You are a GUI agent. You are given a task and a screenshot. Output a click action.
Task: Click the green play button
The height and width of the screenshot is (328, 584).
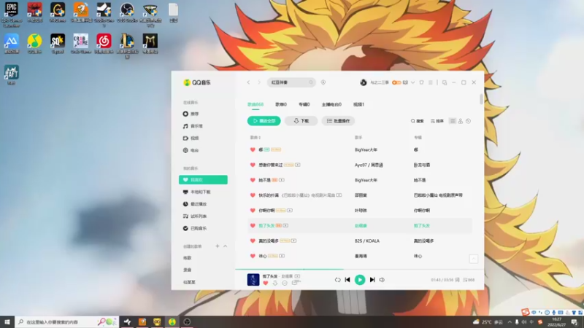click(360, 280)
